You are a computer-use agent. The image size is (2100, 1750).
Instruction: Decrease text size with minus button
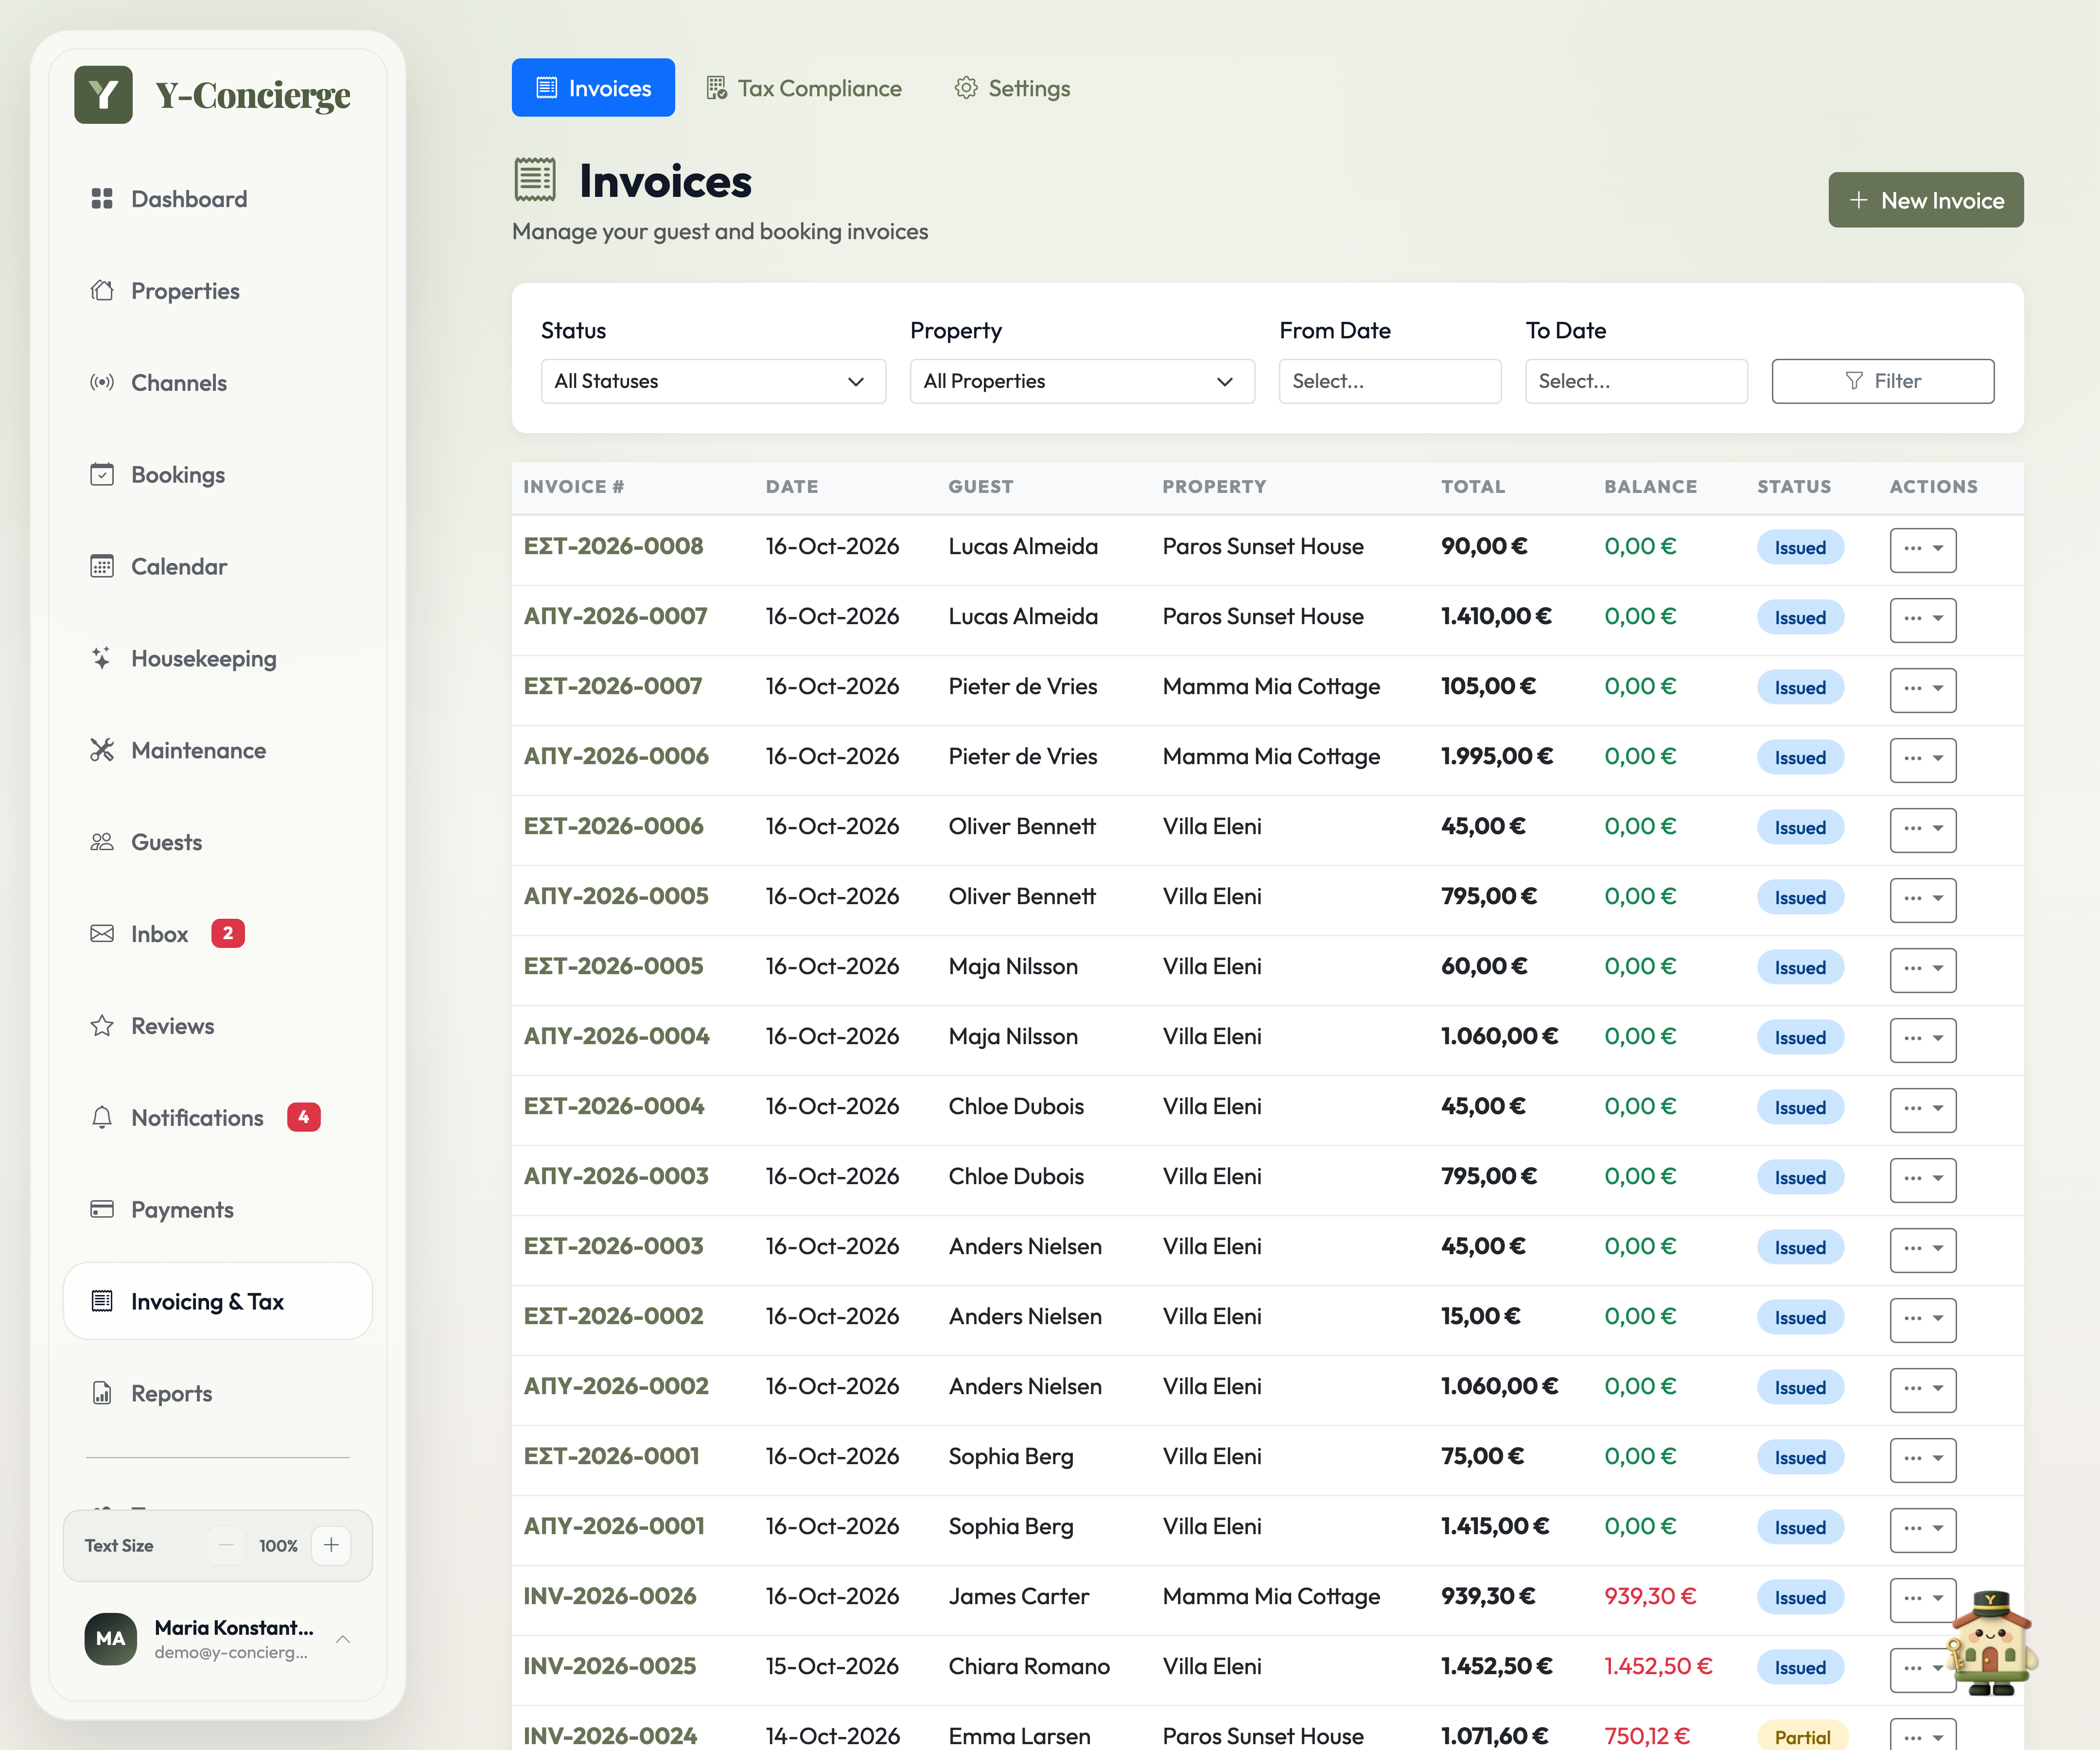point(226,1545)
